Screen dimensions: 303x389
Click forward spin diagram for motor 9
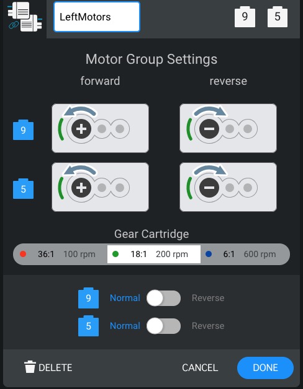coord(100,128)
